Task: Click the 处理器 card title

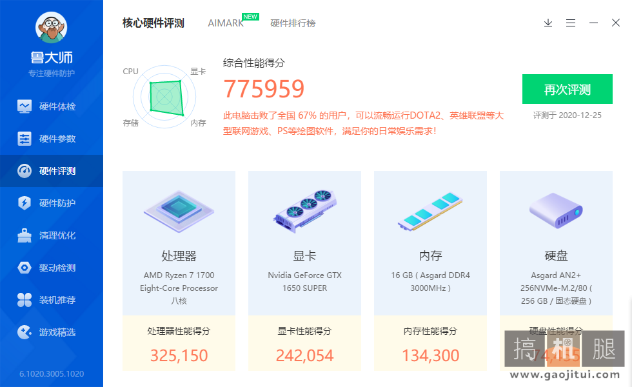Action: point(179,255)
